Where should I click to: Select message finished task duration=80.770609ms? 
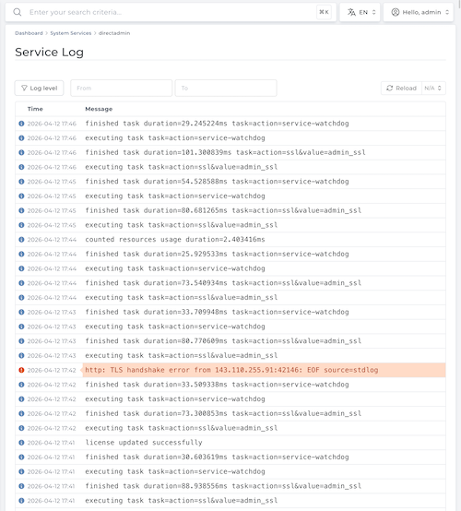(x=223, y=341)
